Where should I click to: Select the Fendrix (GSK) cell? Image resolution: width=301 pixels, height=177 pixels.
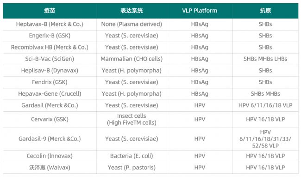pyautogui.click(x=50, y=82)
